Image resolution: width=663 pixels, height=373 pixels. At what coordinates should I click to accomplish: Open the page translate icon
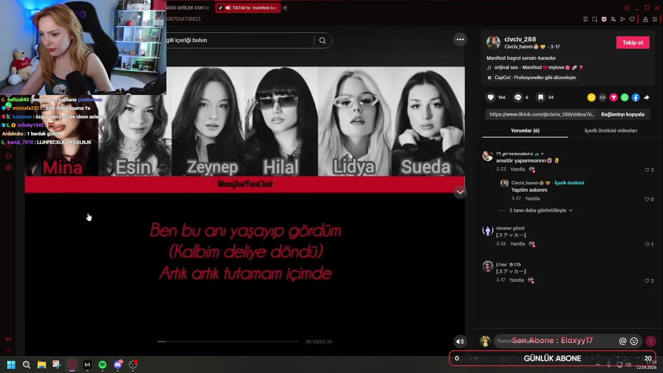(x=613, y=19)
